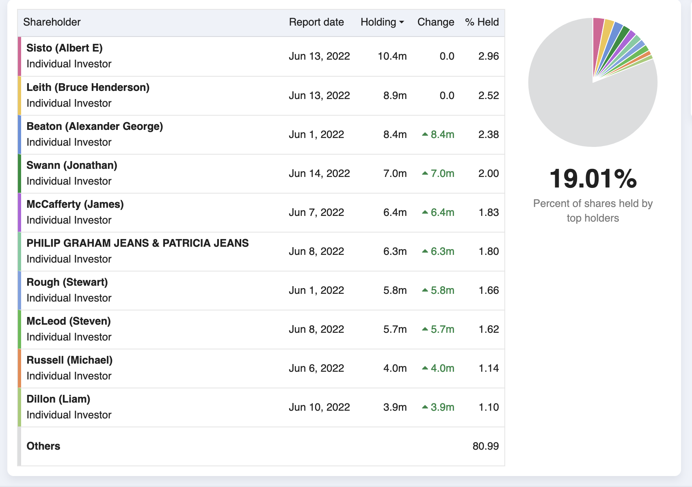Screen dimensions: 692x487
Task: Open shareholder Dillon (Liam)
Action: (x=58, y=399)
